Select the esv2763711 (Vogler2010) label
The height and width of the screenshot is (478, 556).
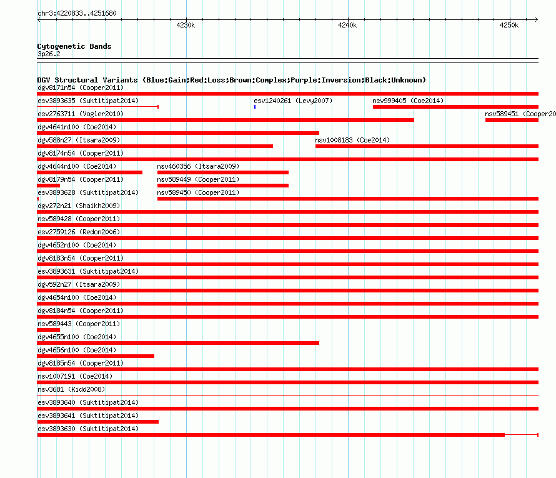coord(81,114)
